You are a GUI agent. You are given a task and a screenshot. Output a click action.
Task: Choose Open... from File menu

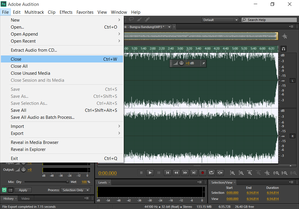click(x=62, y=27)
